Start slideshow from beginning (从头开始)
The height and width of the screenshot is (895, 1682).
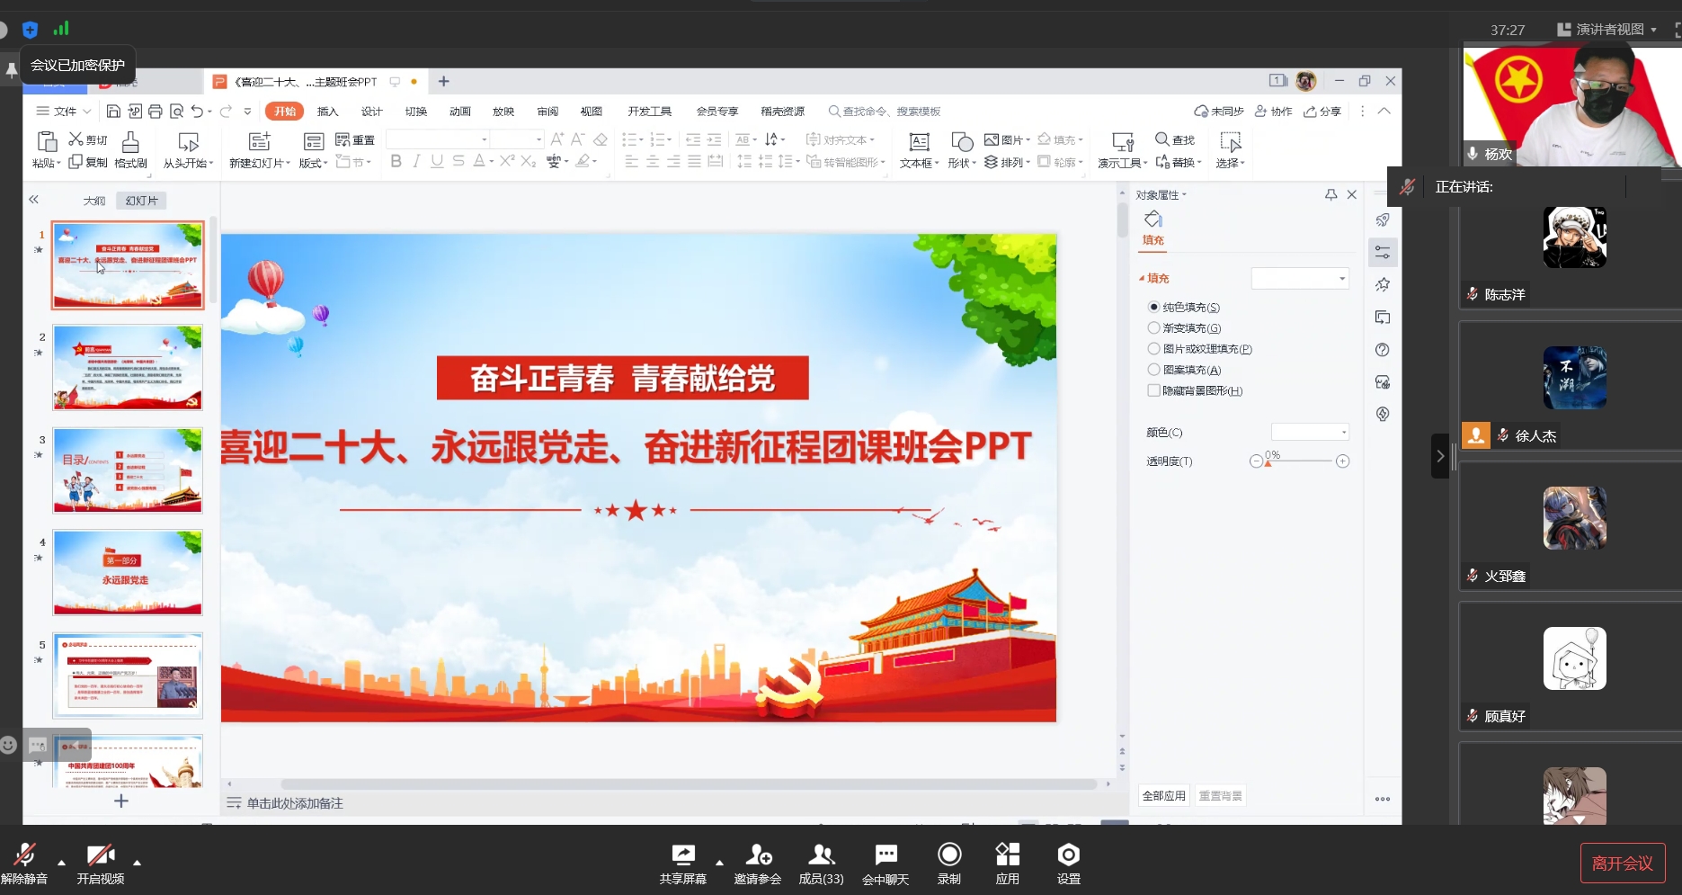pyautogui.click(x=189, y=149)
